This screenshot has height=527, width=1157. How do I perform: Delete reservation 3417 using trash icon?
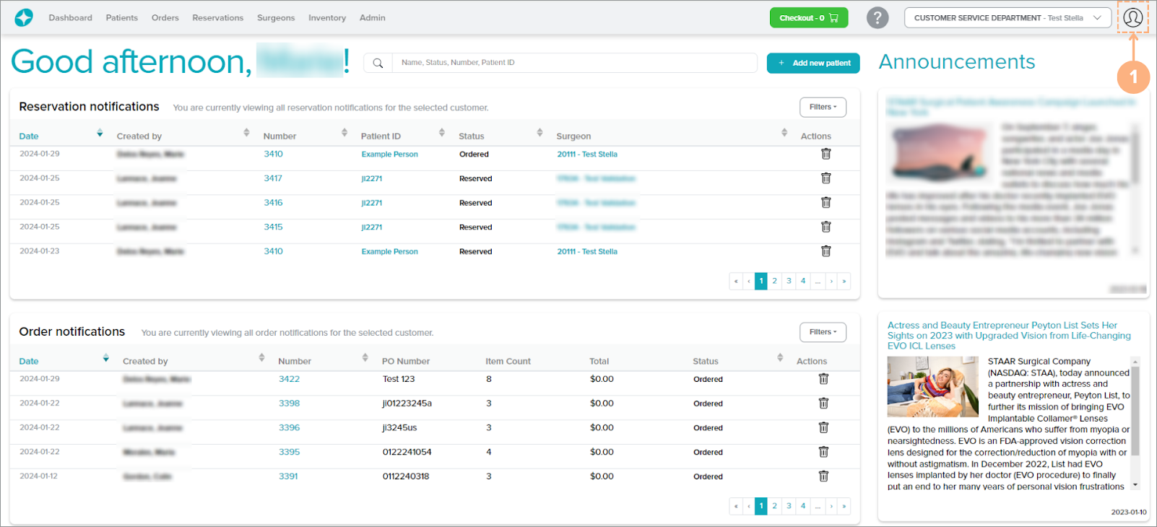tap(825, 178)
